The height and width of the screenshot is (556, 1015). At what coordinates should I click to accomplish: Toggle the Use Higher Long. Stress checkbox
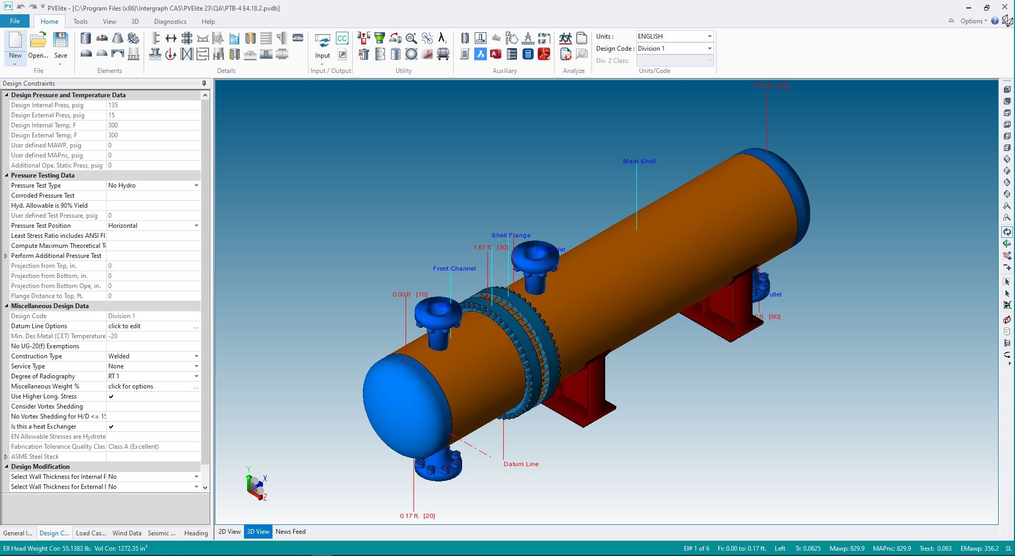pyautogui.click(x=111, y=396)
